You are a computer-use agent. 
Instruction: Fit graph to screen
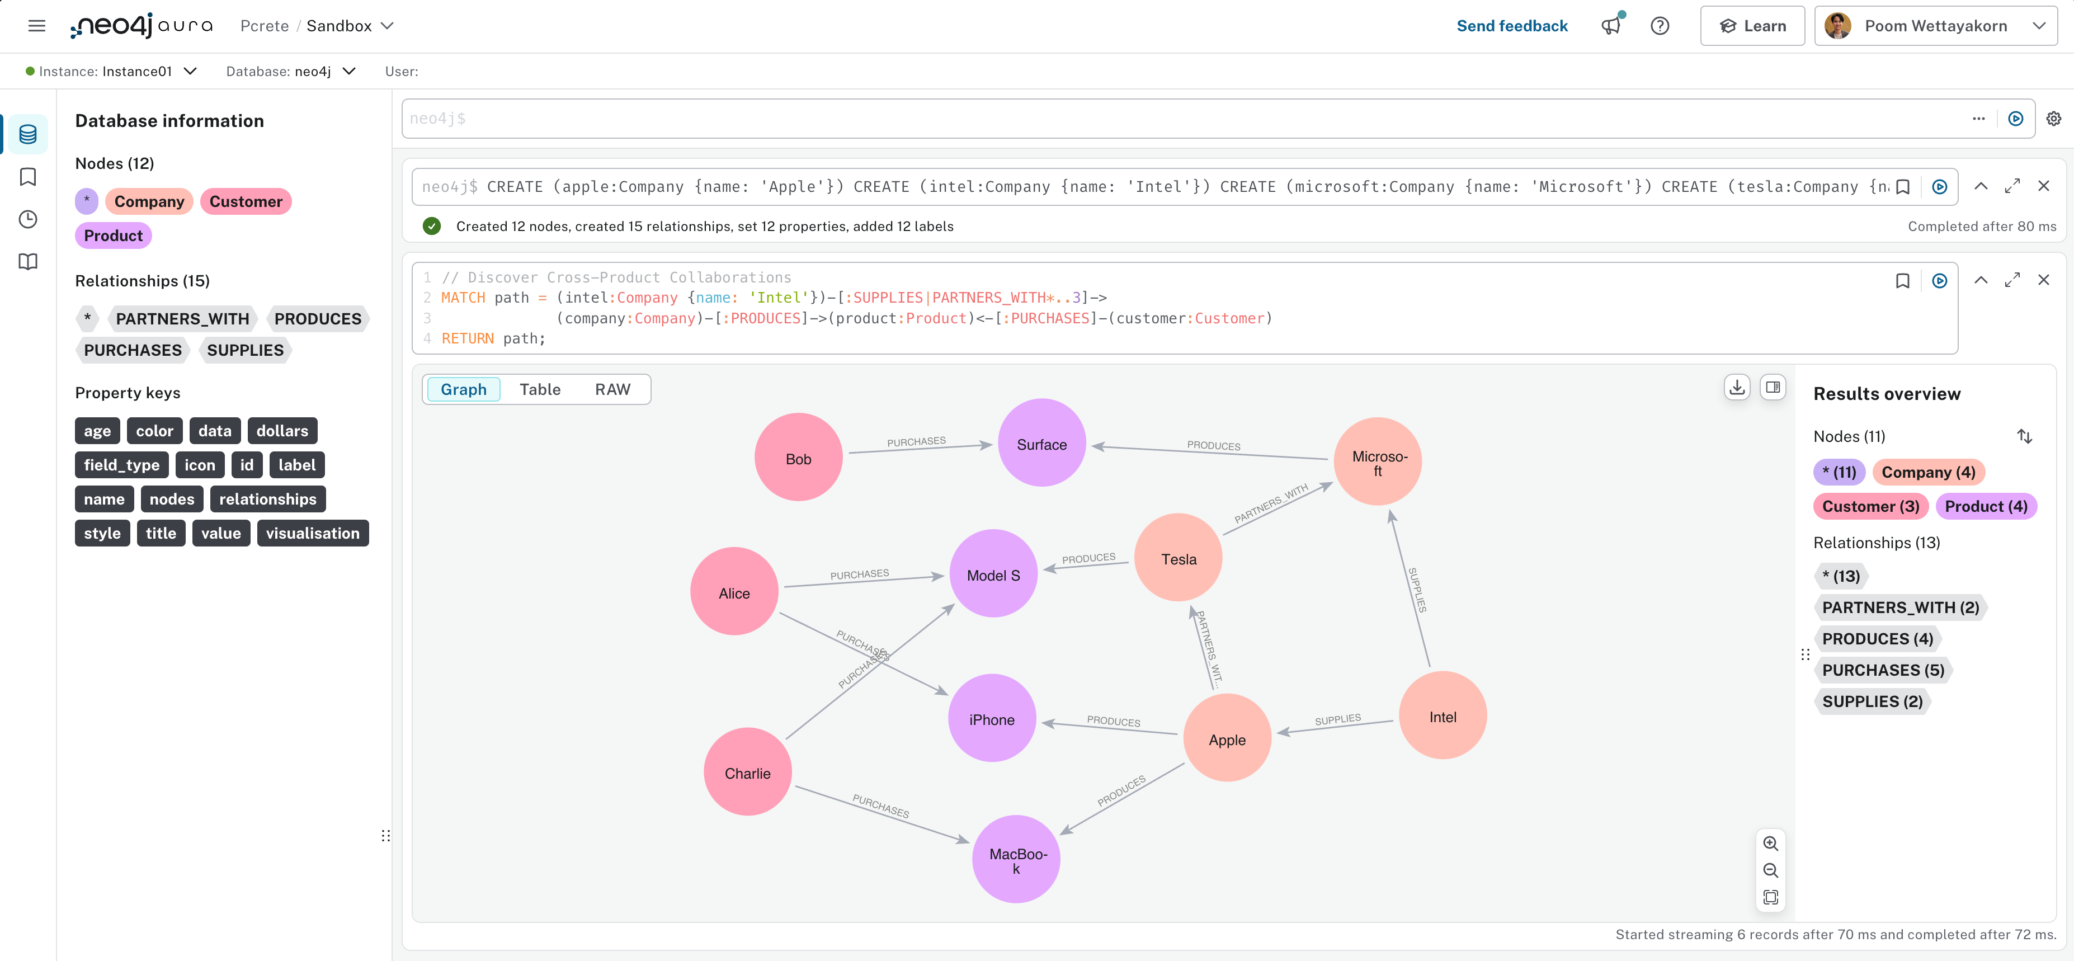1770,897
